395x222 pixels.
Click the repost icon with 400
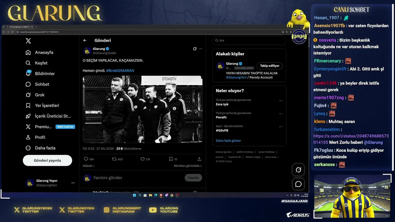pos(114,159)
